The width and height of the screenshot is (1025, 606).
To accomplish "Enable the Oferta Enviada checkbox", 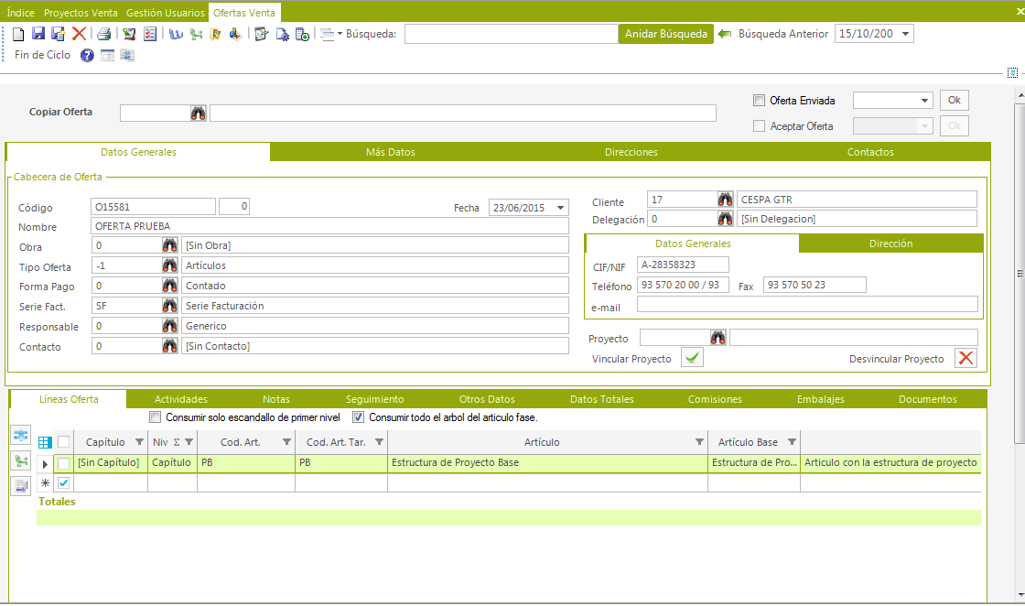I will pyautogui.click(x=757, y=100).
